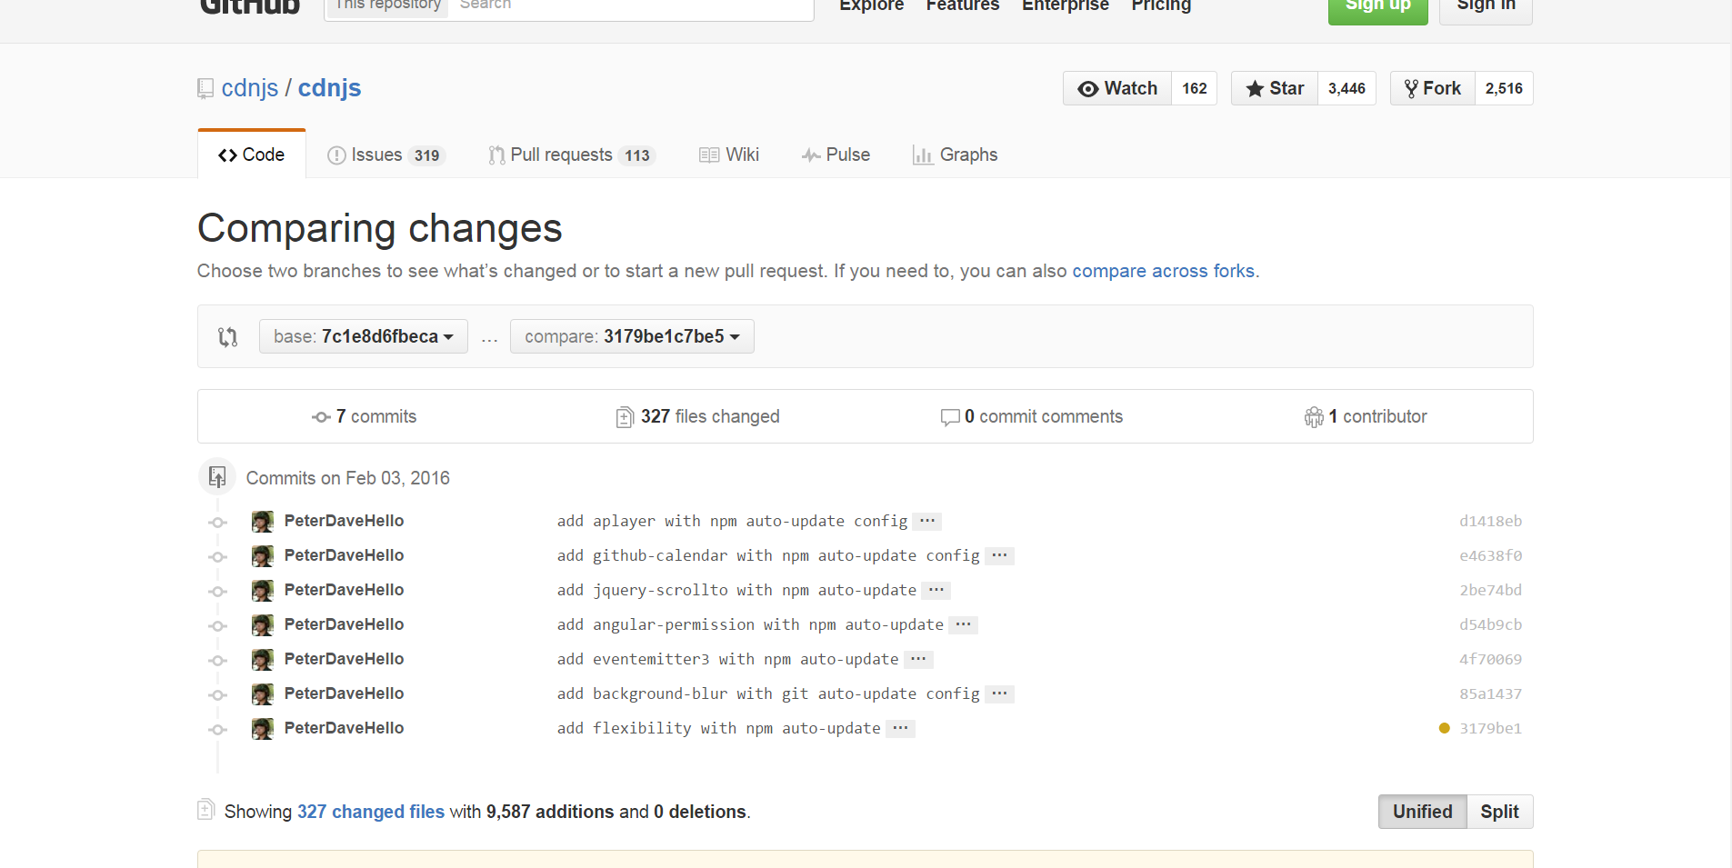Open the Explore navigation link
This screenshot has width=1732, height=868.
pyautogui.click(x=872, y=5)
